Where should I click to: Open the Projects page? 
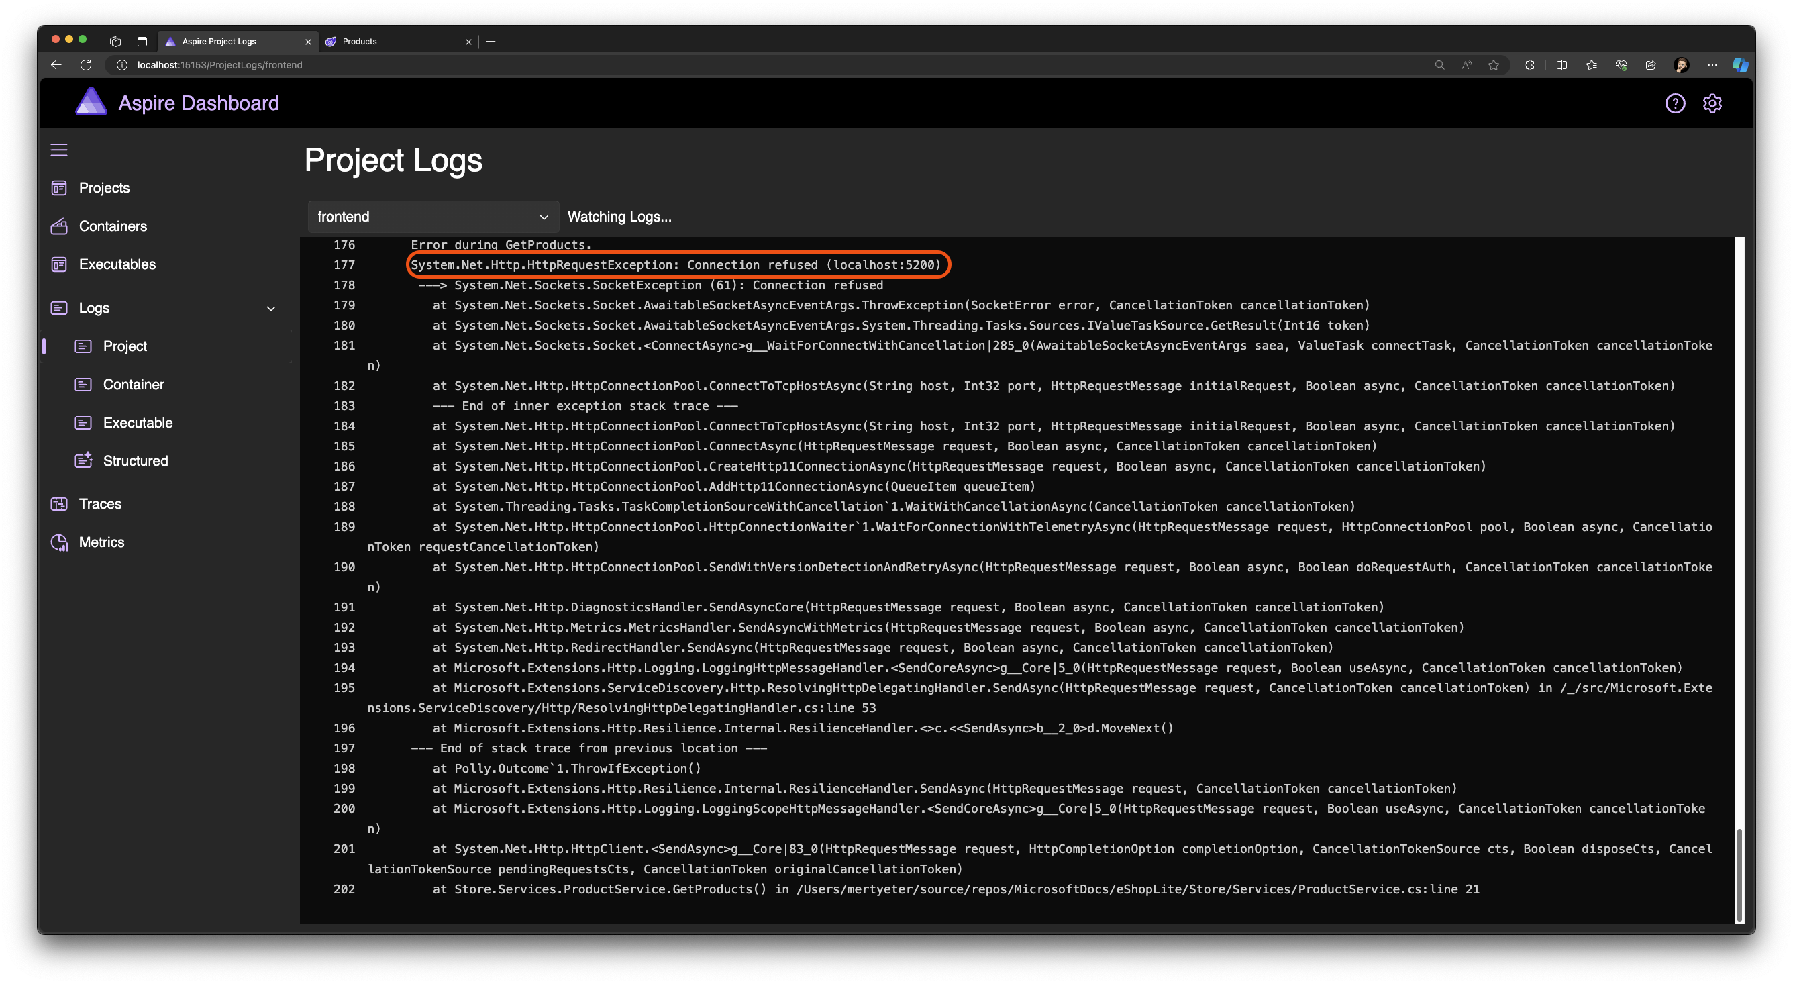pos(104,188)
